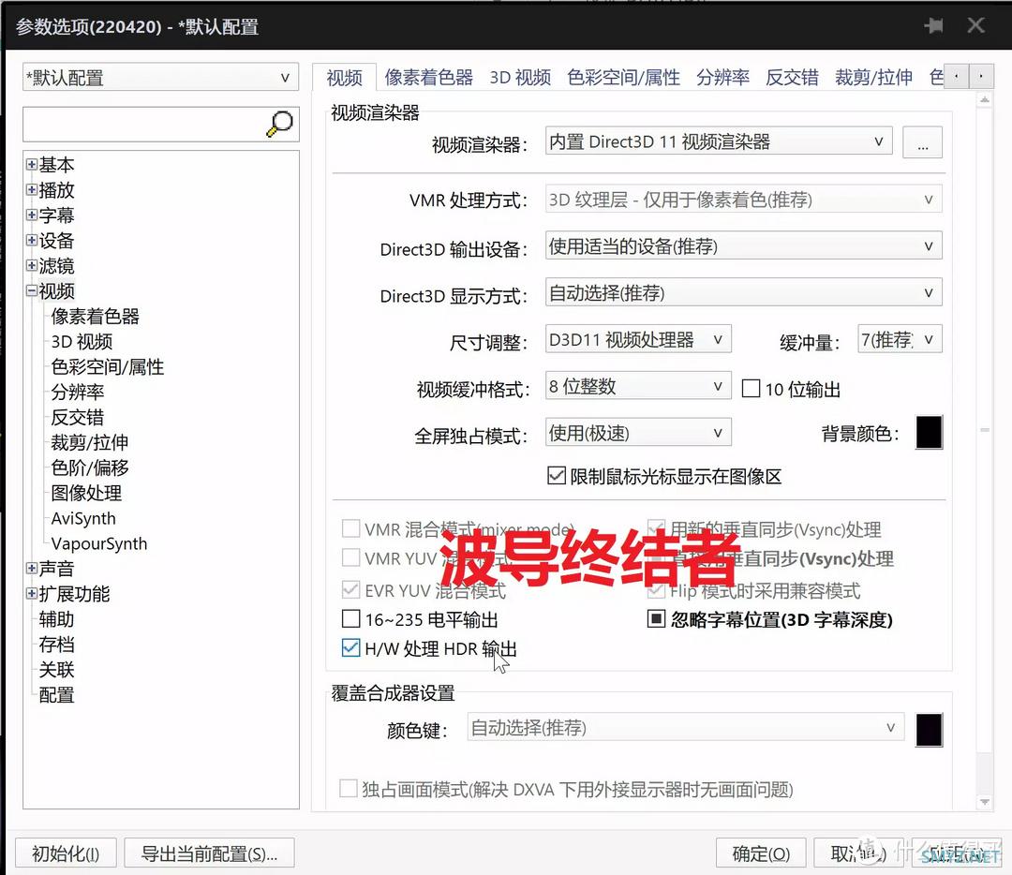Expand the 滤镜 tree node
The height and width of the screenshot is (875, 1012).
[32, 265]
